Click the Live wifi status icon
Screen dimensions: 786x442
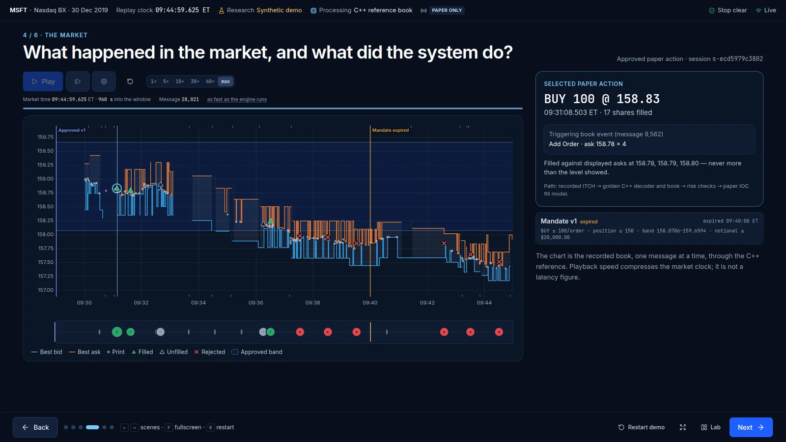coord(758,10)
